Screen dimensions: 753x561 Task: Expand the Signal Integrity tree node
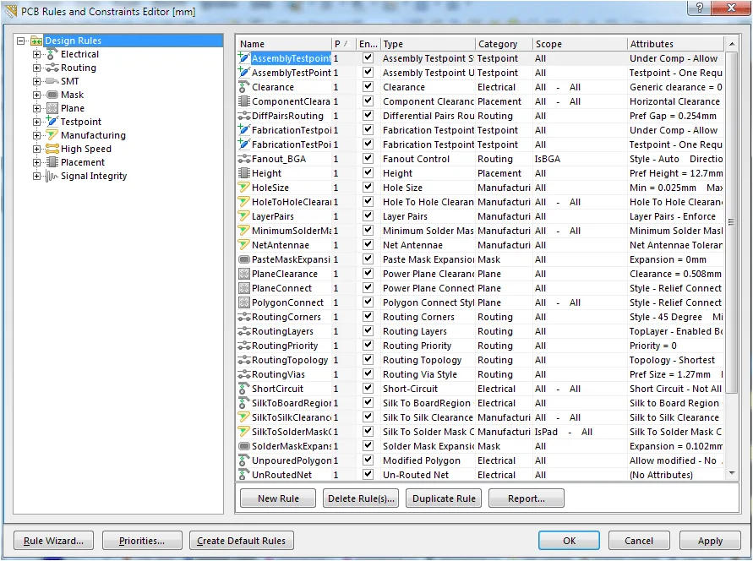(x=36, y=176)
